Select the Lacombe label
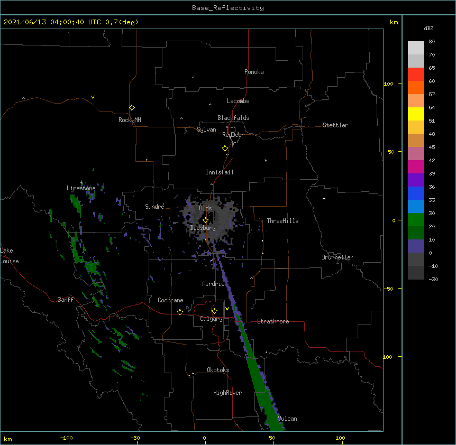This screenshot has height=445, width=456. [238, 101]
